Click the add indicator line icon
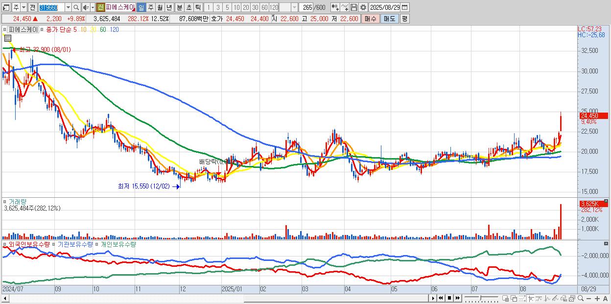 click(345, 7)
